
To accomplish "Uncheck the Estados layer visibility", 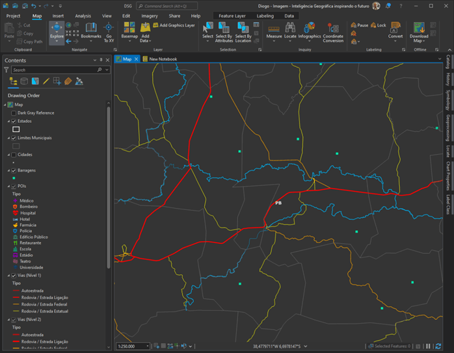I will pos(14,121).
